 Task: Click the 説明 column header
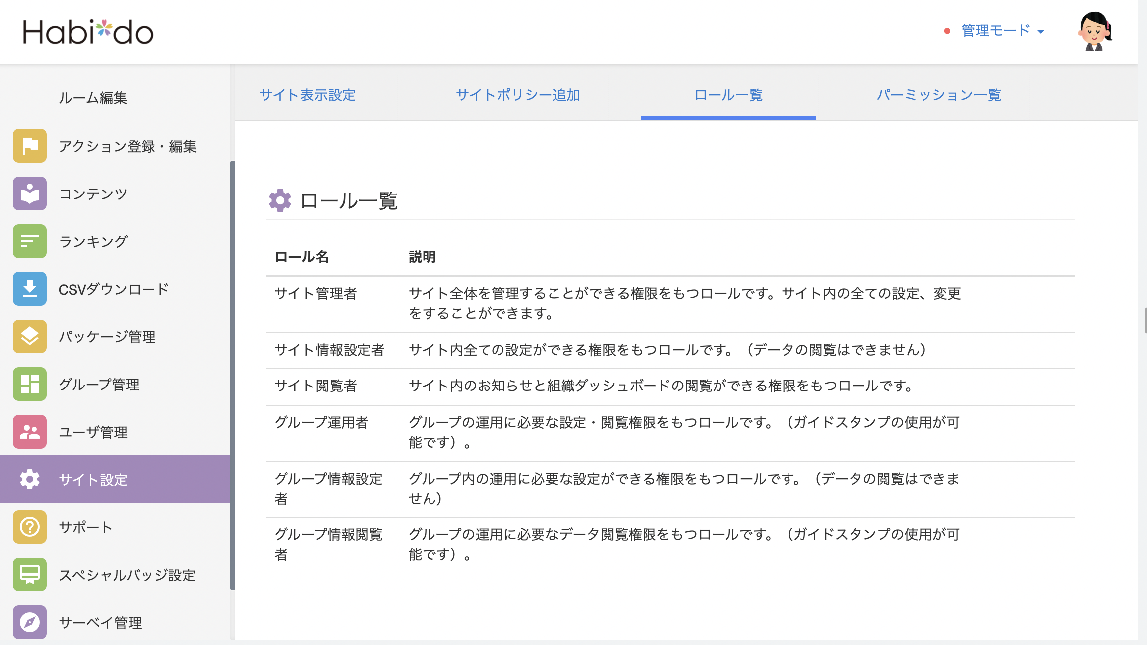422,257
